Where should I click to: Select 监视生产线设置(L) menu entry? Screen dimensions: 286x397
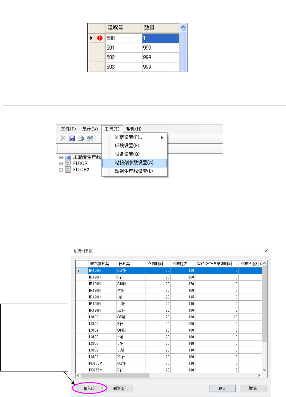tap(134, 171)
